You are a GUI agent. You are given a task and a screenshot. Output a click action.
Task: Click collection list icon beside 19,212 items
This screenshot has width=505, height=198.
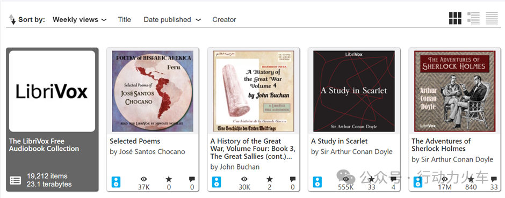click(15, 180)
